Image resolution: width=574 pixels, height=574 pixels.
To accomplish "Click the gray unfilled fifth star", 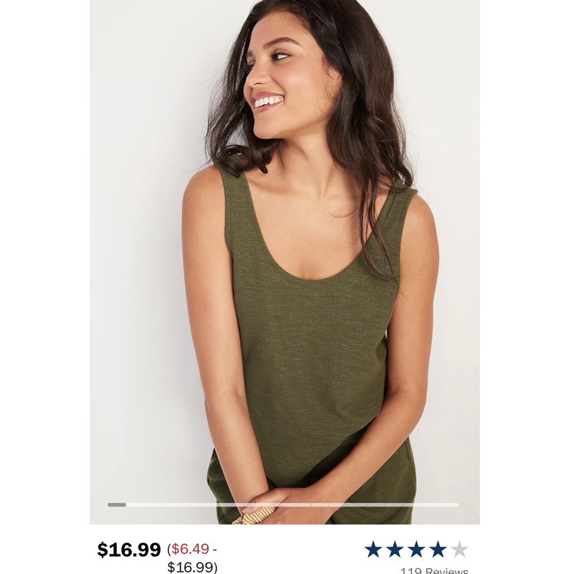I will [460, 549].
